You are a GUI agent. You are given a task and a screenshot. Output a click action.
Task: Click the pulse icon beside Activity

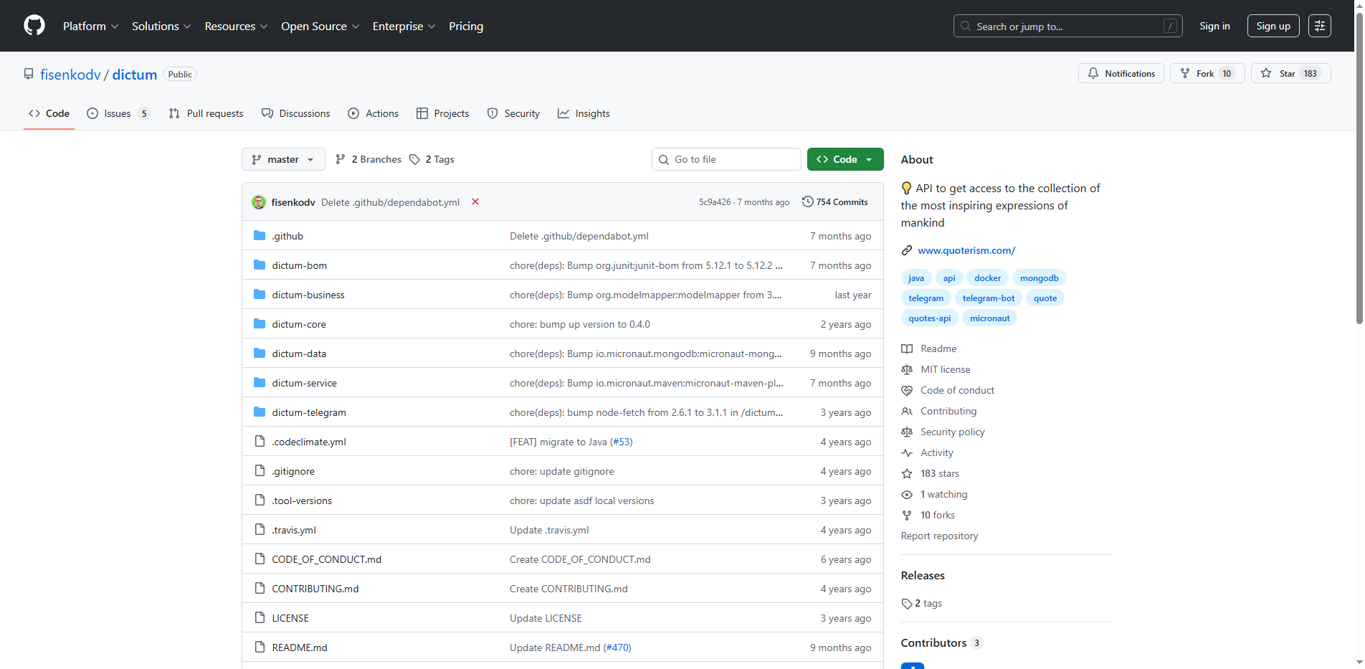(x=907, y=452)
